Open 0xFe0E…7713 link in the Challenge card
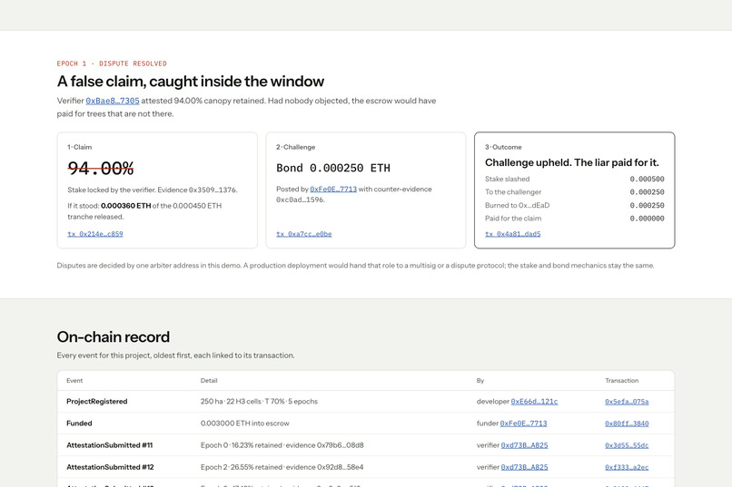Viewport: 732px width, 487px height. click(333, 190)
